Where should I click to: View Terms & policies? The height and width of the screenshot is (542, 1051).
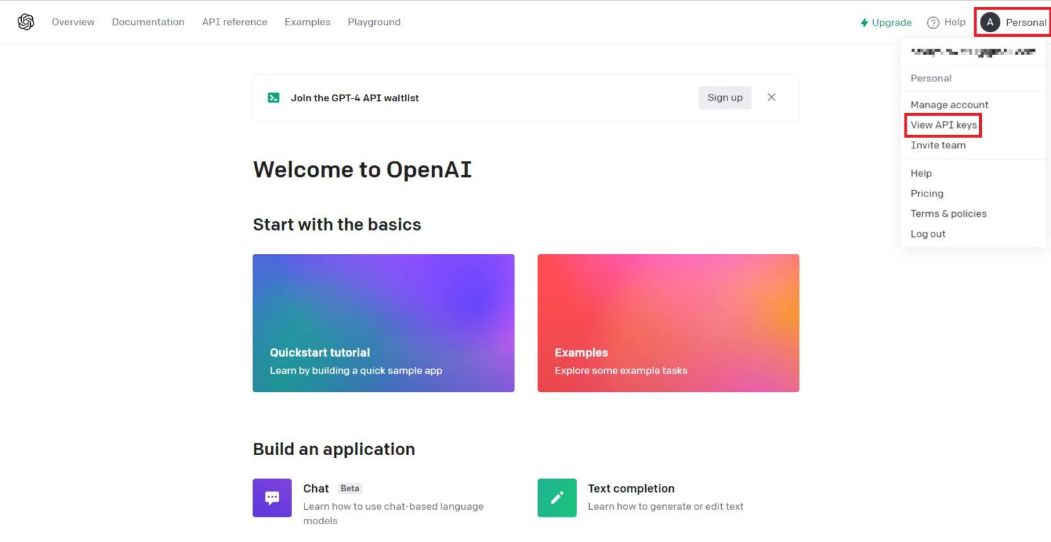click(x=948, y=214)
